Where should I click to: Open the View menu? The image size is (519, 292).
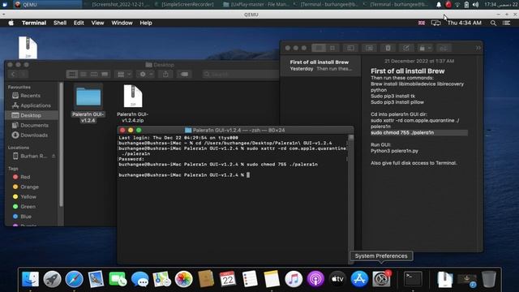97,23
